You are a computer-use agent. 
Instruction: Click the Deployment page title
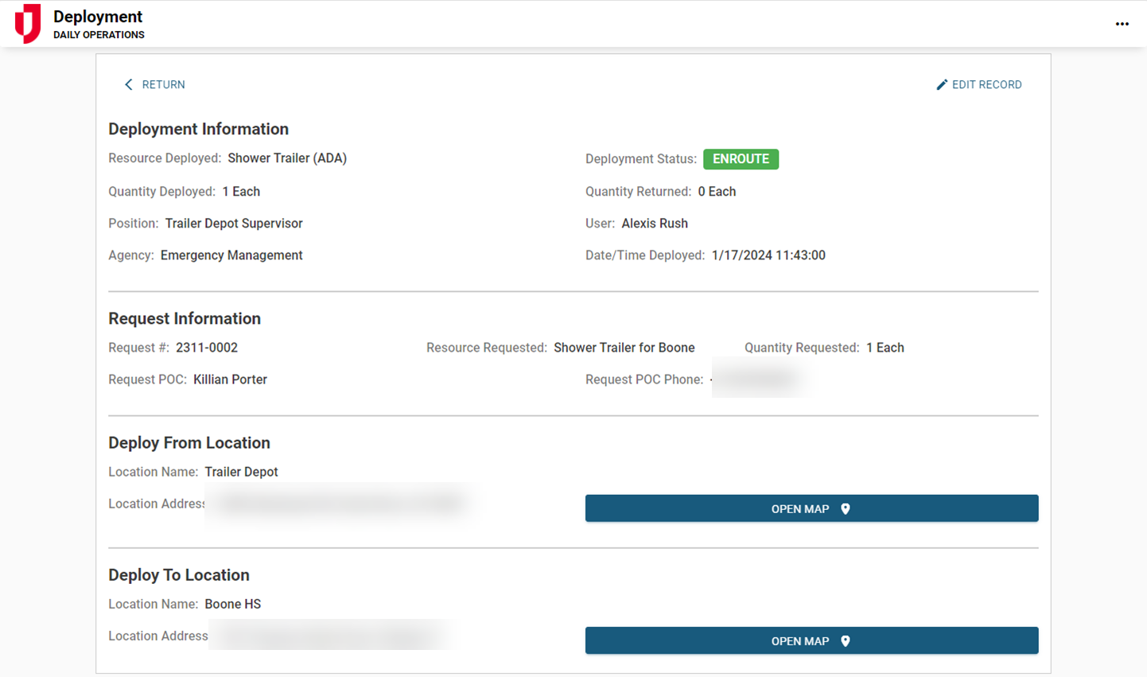click(x=98, y=17)
